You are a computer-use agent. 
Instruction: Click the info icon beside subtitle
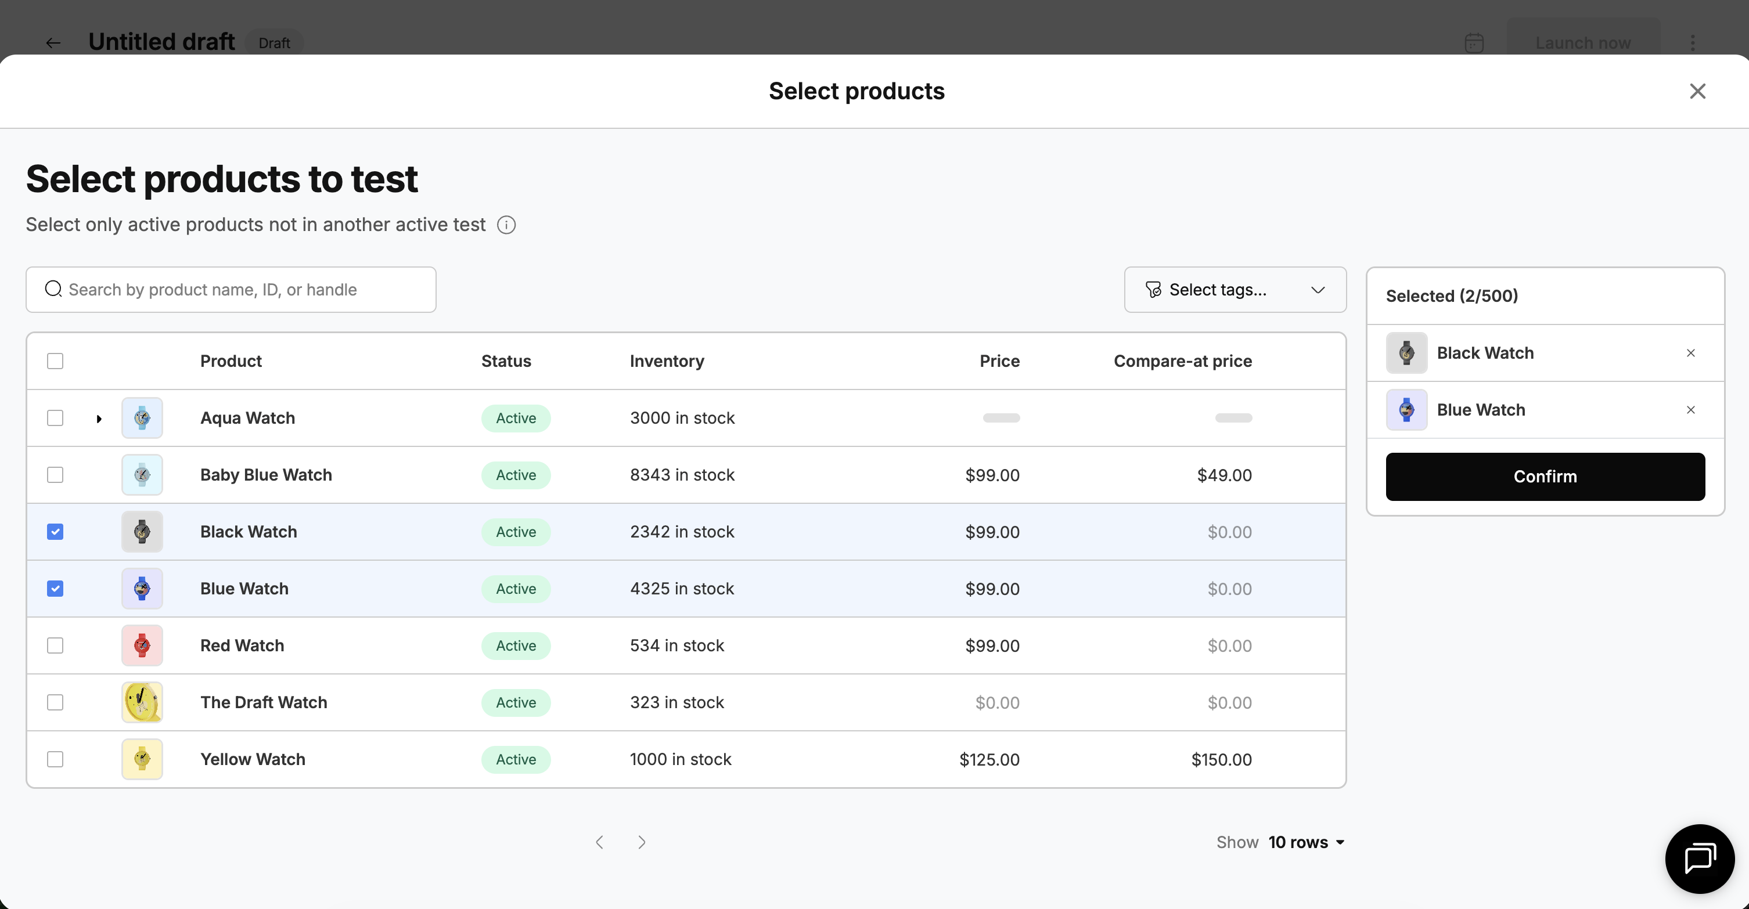pyautogui.click(x=506, y=225)
